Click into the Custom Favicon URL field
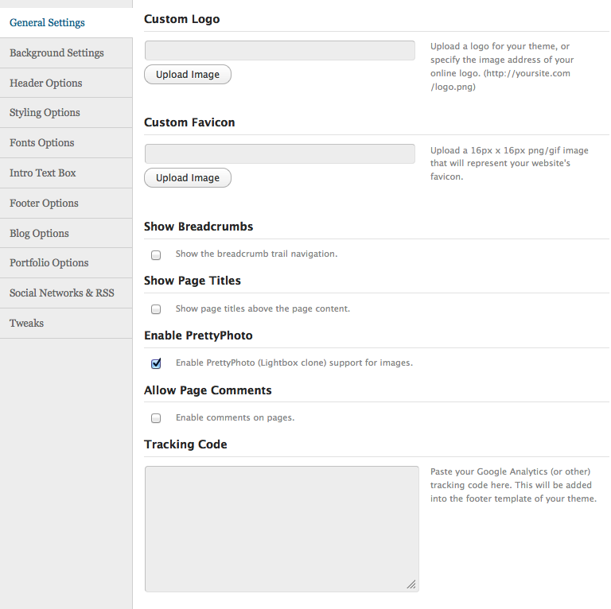Image resolution: width=611 pixels, height=609 pixels. (x=279, y=154)
